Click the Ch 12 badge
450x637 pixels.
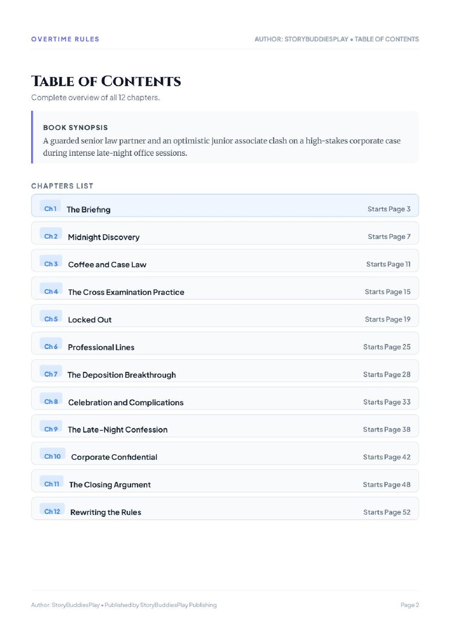[x=52, y=509]
